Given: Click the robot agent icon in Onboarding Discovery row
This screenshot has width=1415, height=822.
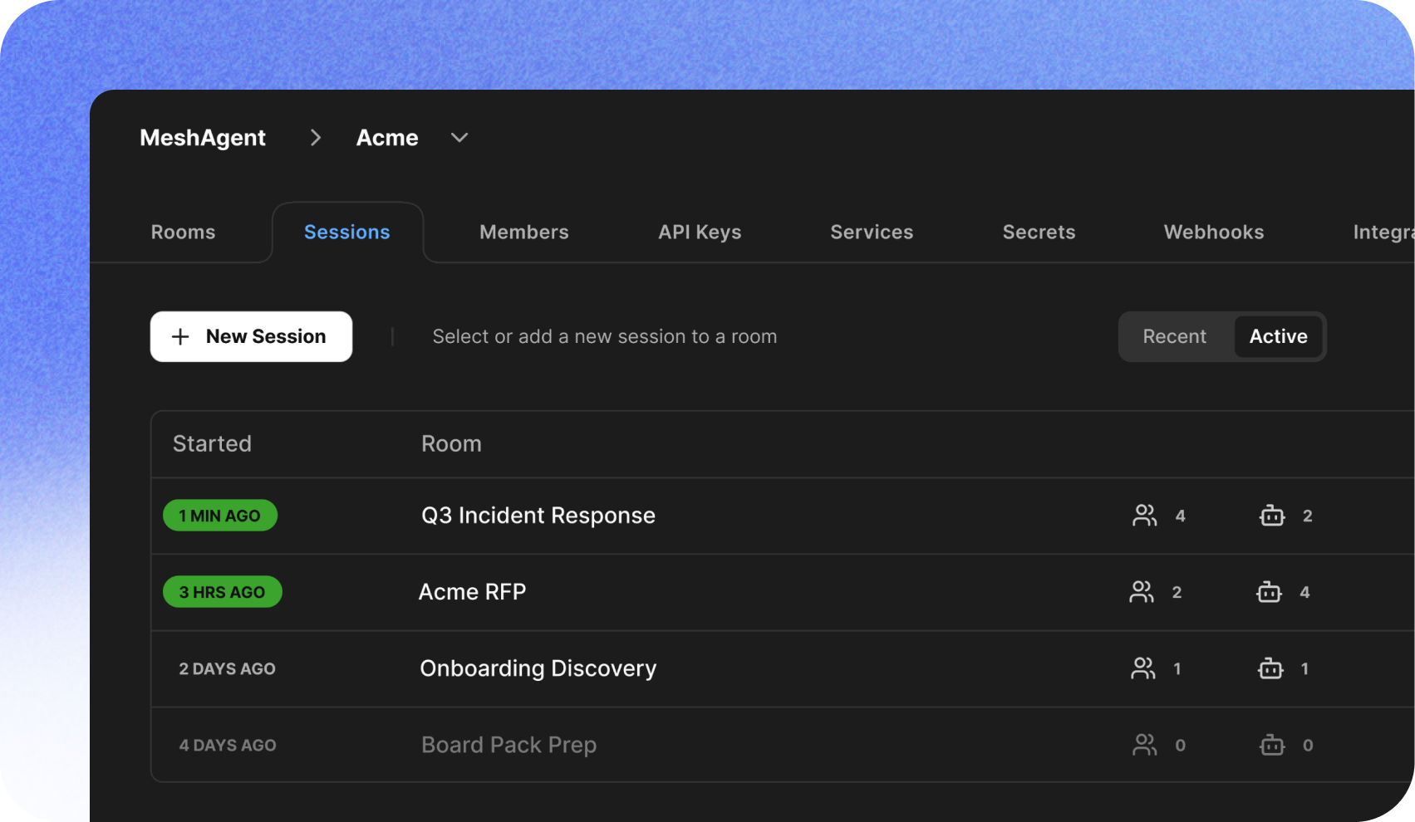Looking at the screenshot, I should click(x=1270, y=668).
